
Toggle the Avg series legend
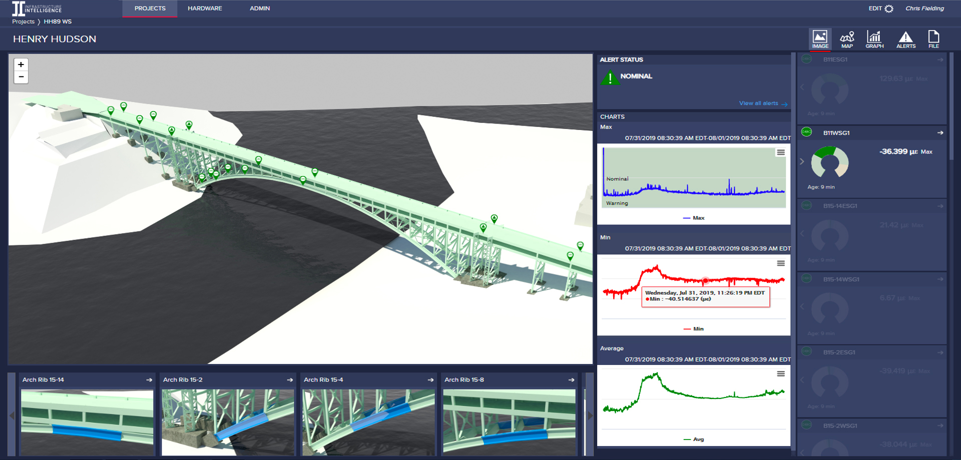[694, 439]
